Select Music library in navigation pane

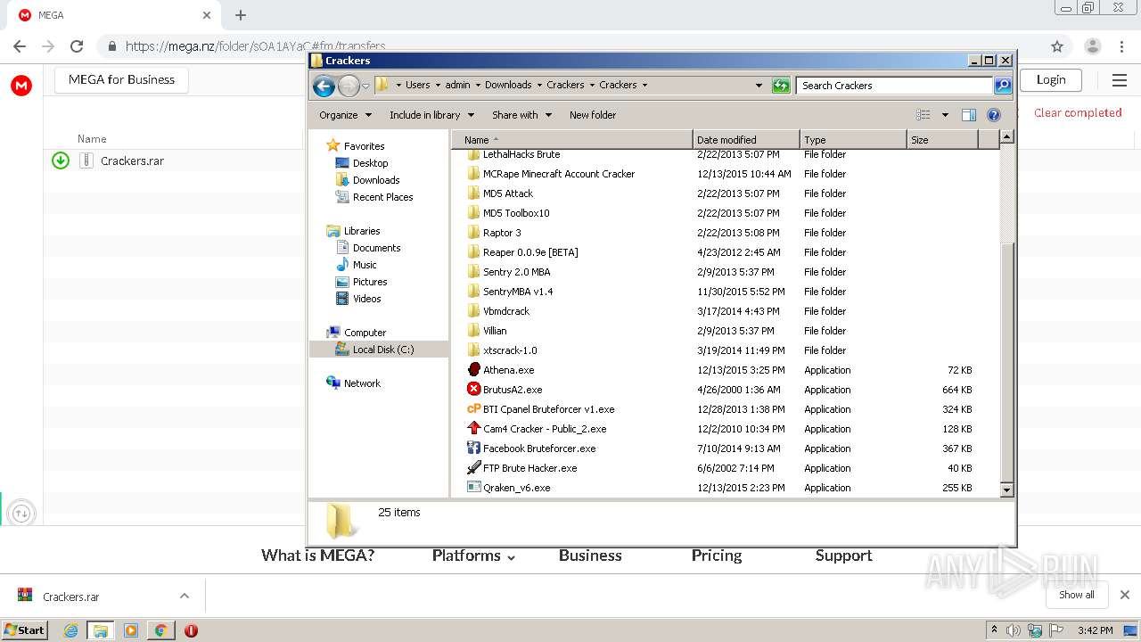(365, 265)
